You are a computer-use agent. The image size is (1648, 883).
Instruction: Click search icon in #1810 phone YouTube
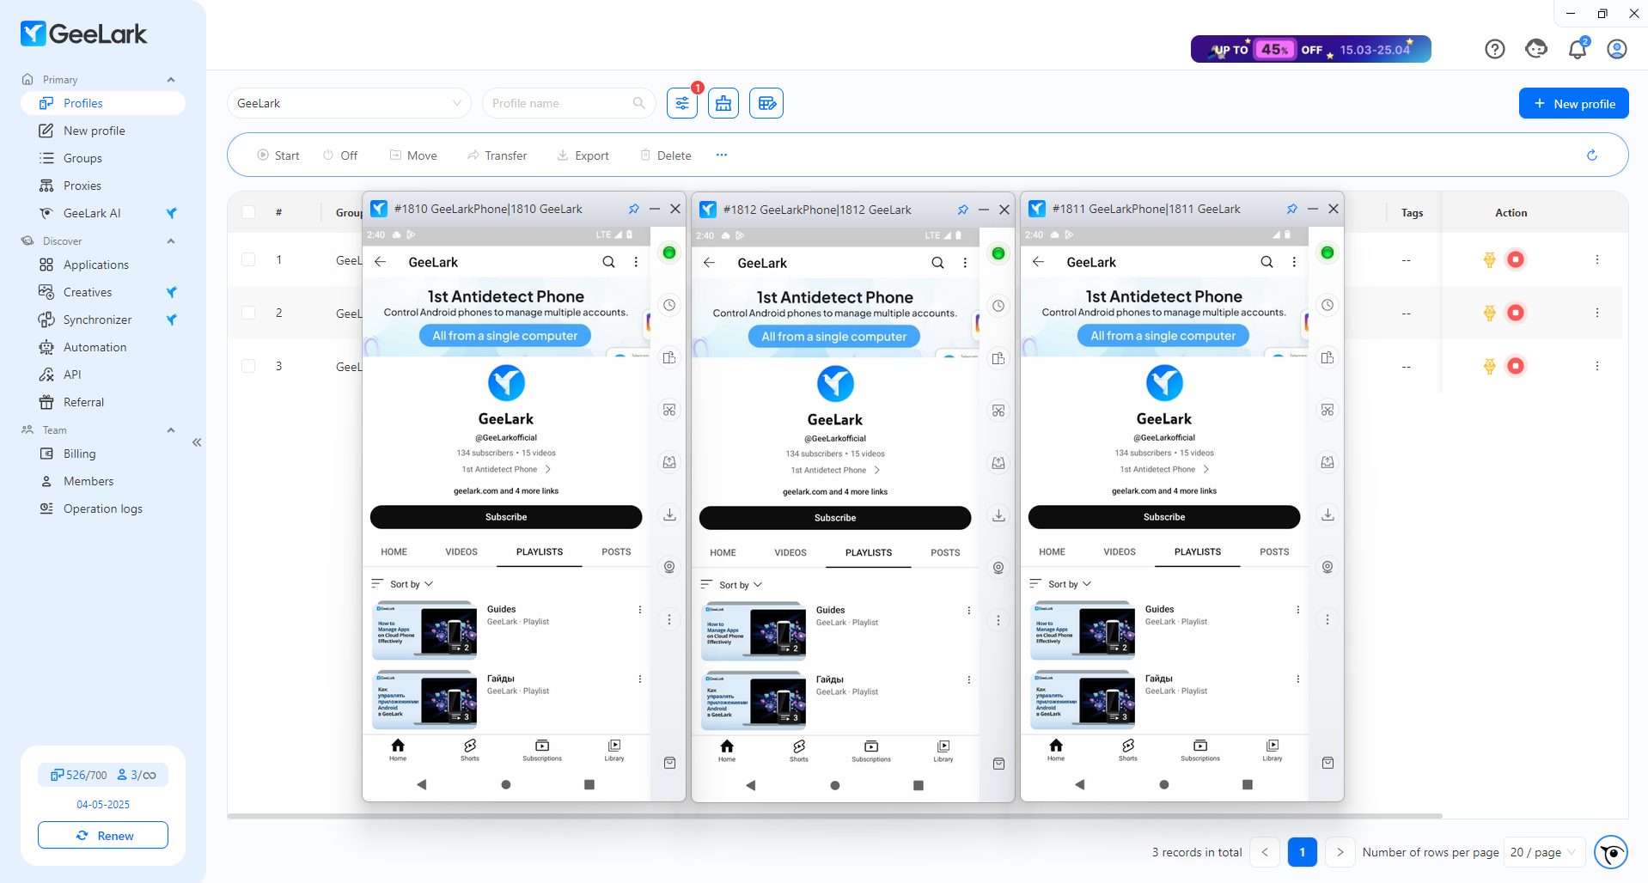coord(608,262)
